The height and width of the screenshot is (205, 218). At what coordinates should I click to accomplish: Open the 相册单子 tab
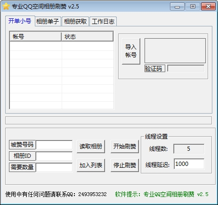pos(48,21)
